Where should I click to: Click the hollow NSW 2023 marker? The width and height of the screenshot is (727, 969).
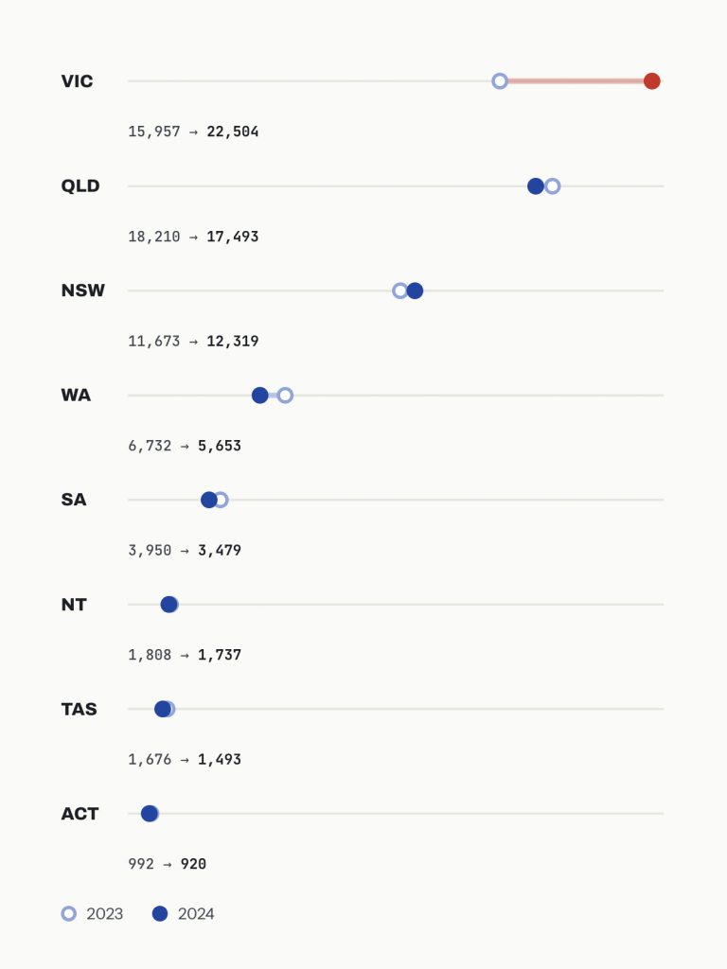[x=400, y=291]
